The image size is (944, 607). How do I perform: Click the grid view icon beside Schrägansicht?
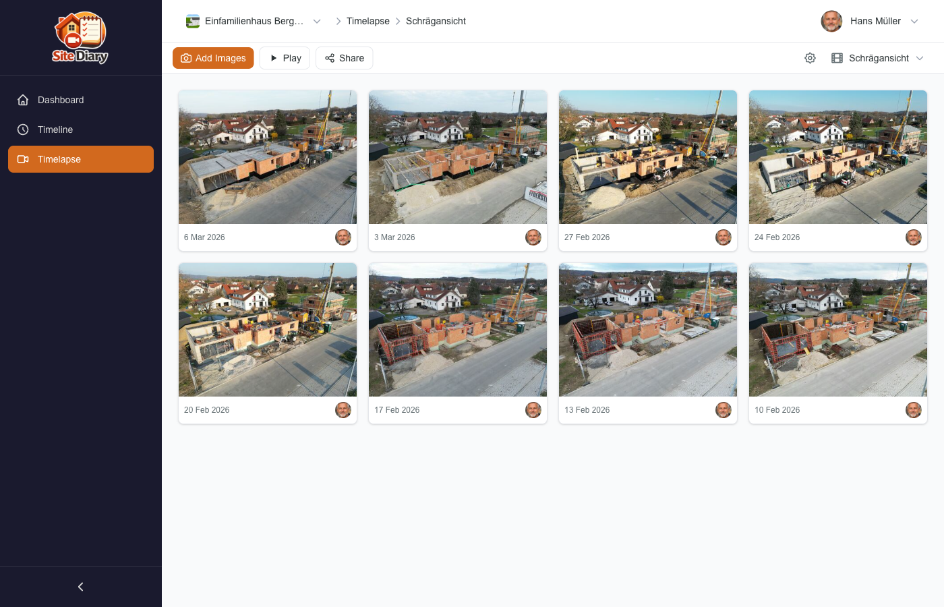point(837,58)
